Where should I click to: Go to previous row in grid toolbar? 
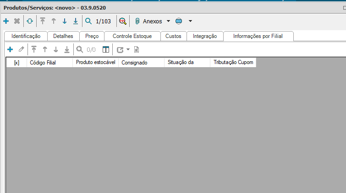coord(45,49)
